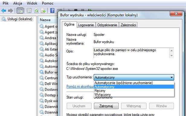Viewport: 186px width, 116px height.
Task: Switch to the Zależności tab
Action: click(128, 25)
